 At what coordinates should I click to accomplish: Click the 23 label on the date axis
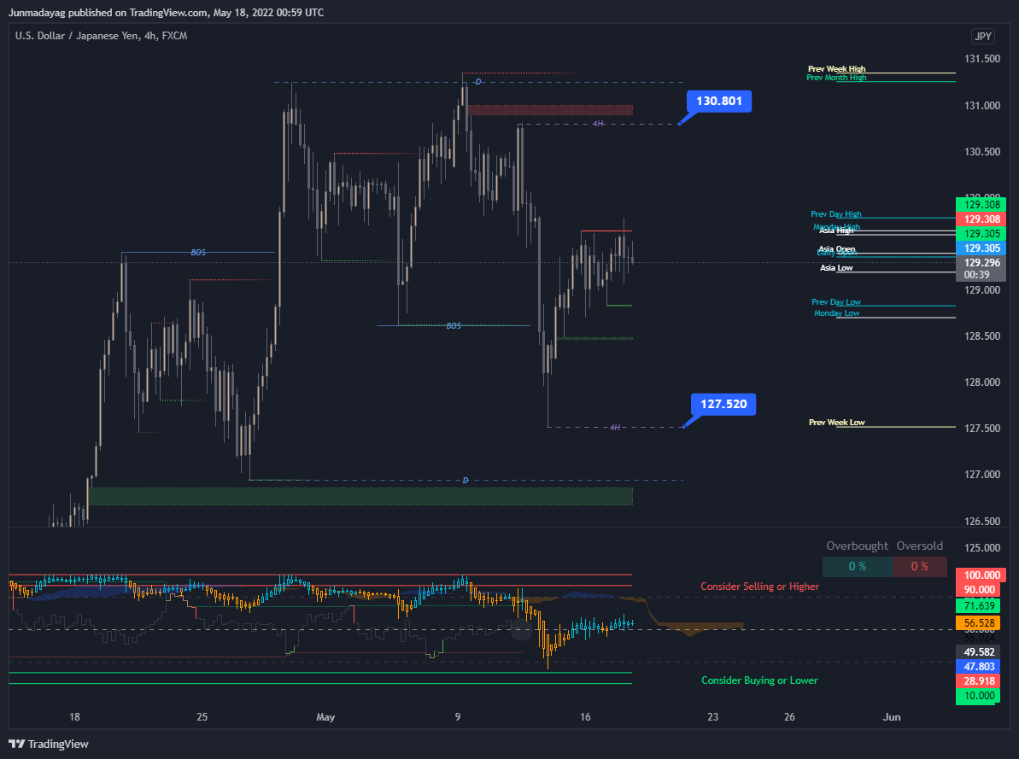point(713,717)
